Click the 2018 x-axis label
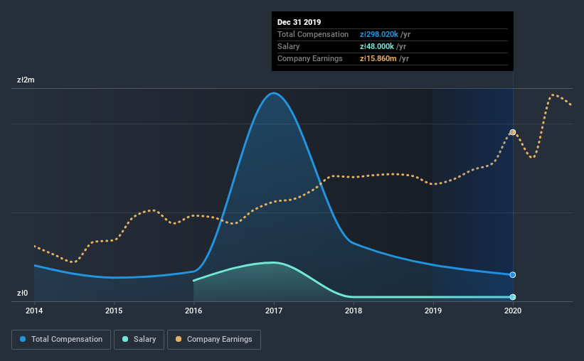Screen dimensions: 584x361 pyautogui.click(x=354, y=311)
